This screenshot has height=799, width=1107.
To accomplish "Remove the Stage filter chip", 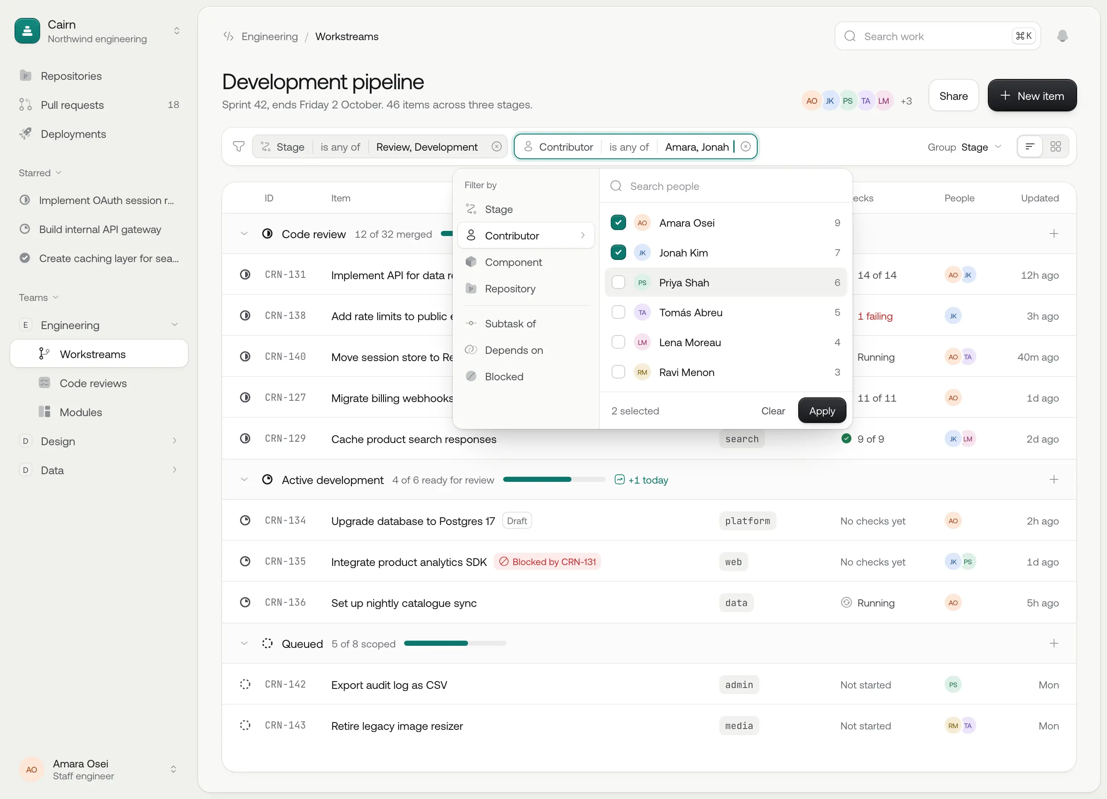I will coord(496,147).
